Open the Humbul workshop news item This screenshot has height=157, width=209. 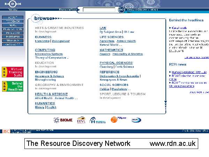tap(189, 72)
